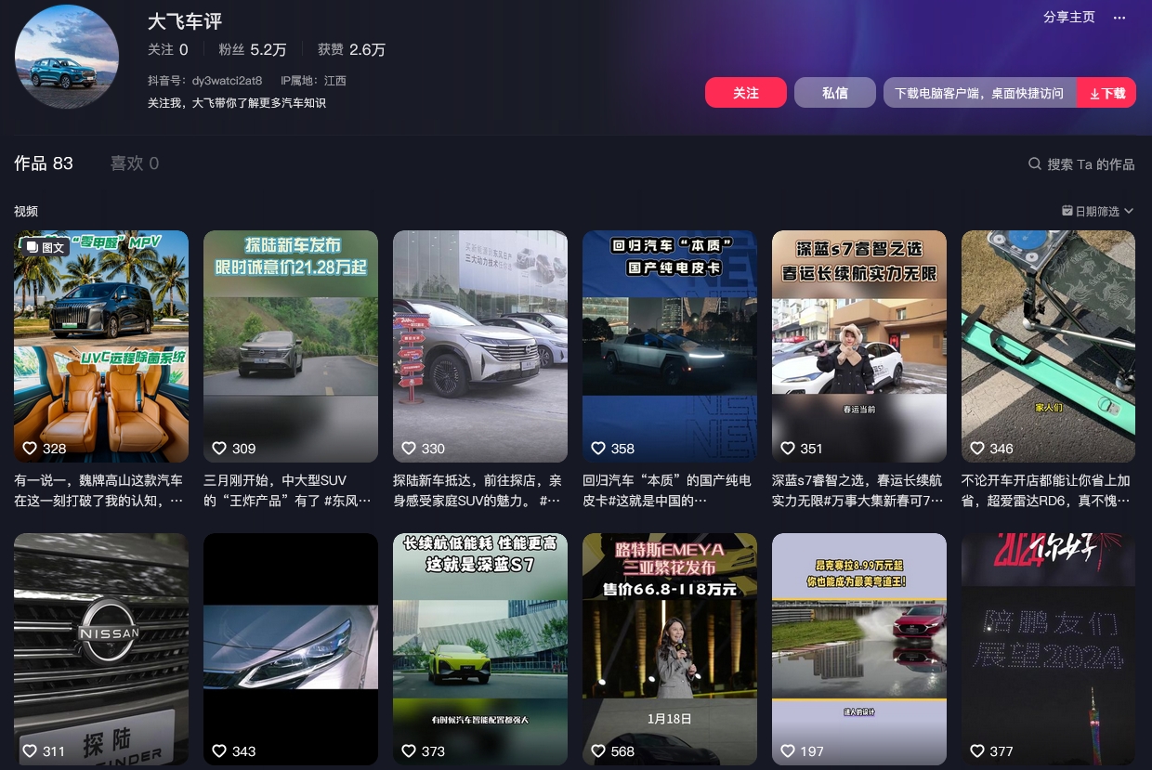Image resolution: width=1152 pixels, height=770 pixels.
Task: Open the 魏牌高山 MPV video thumbnail
Action: (x=101, y=346)
